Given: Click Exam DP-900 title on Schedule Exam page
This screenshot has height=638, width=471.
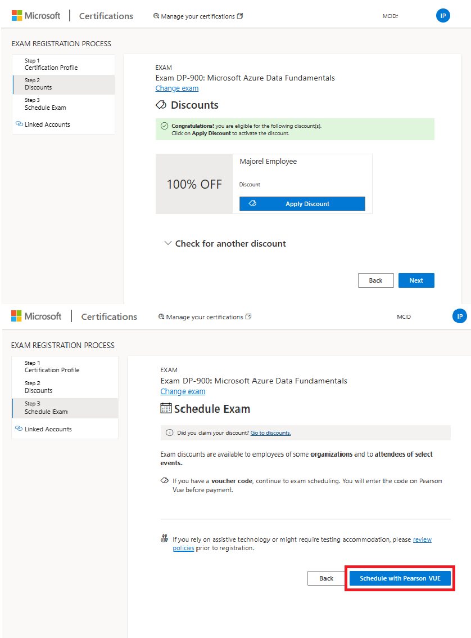Looking at the screenshot, I should (254, 381).
